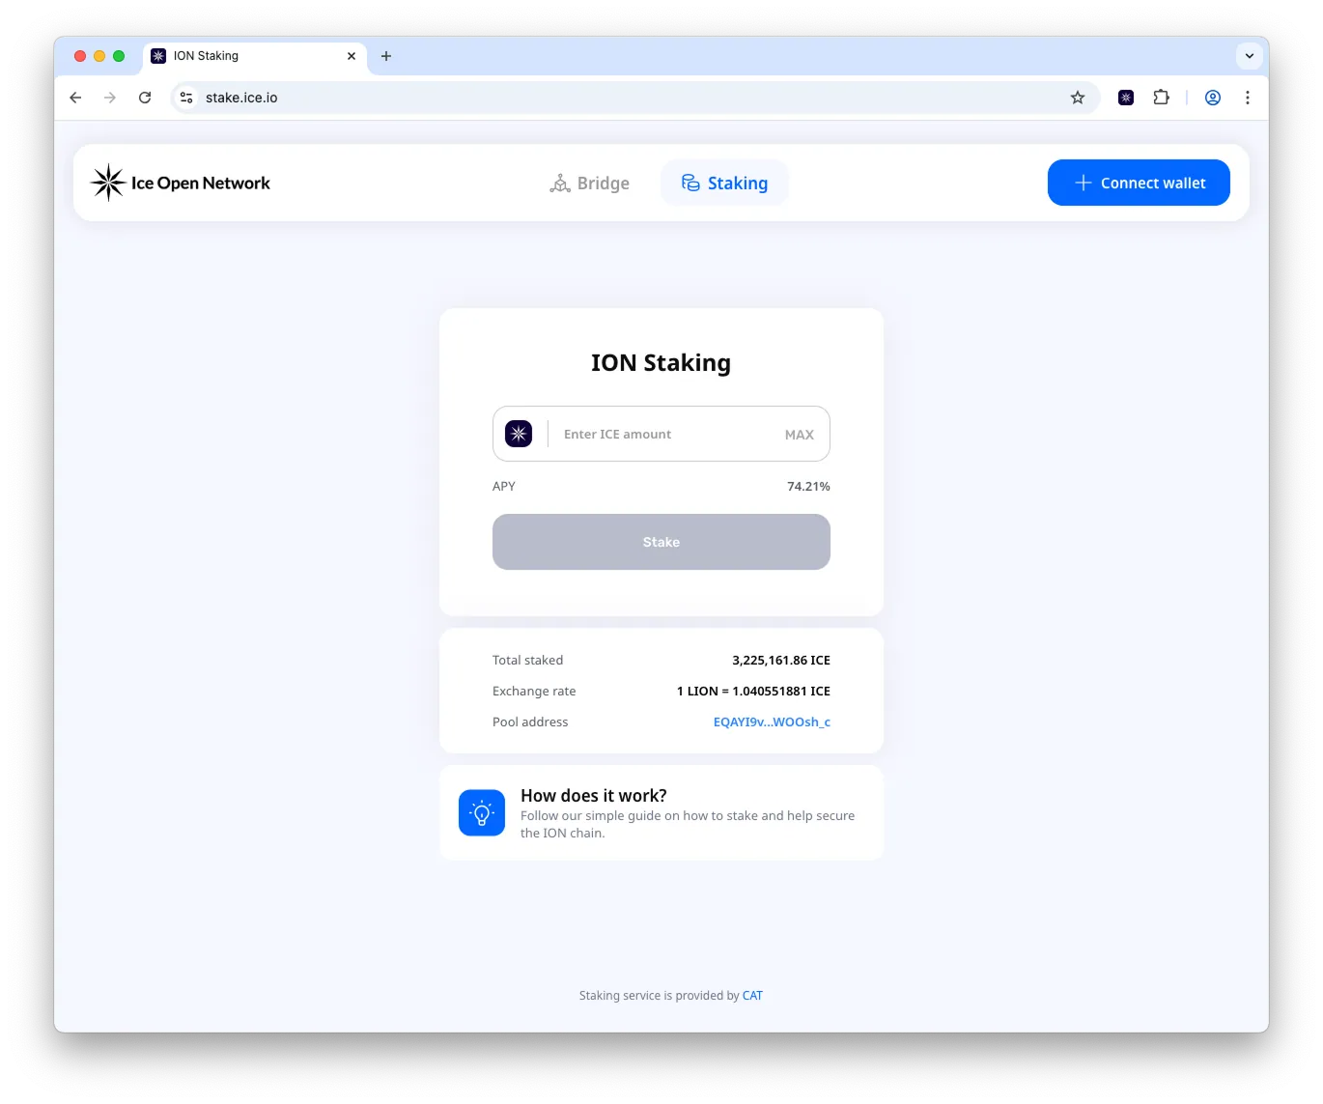Follow the CAT provider link
The width and height of the screenshot is (1323, 1104).
tap(752, 996)
